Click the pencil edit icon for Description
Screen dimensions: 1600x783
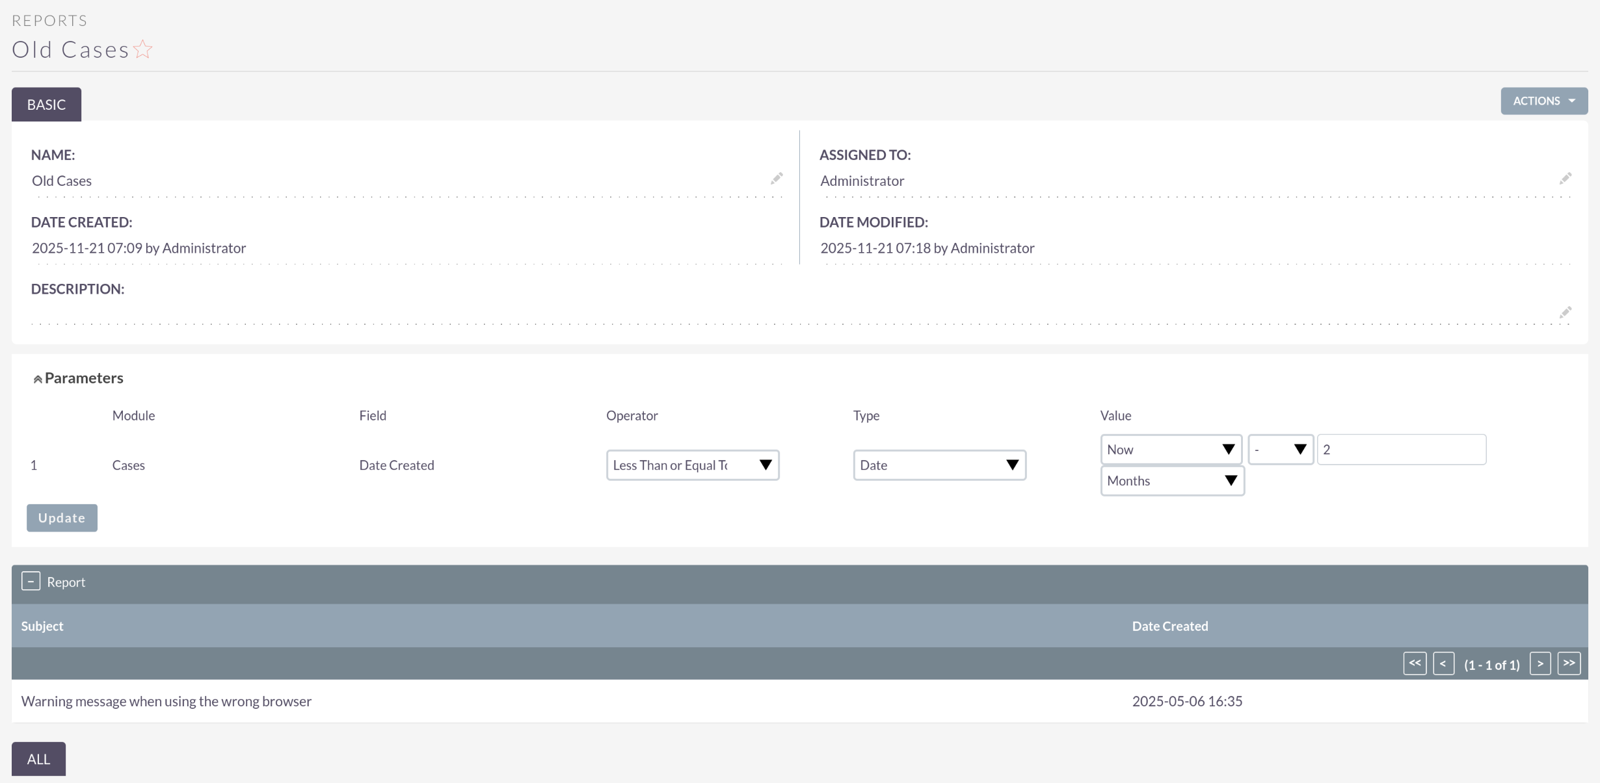pos(1565,313)
